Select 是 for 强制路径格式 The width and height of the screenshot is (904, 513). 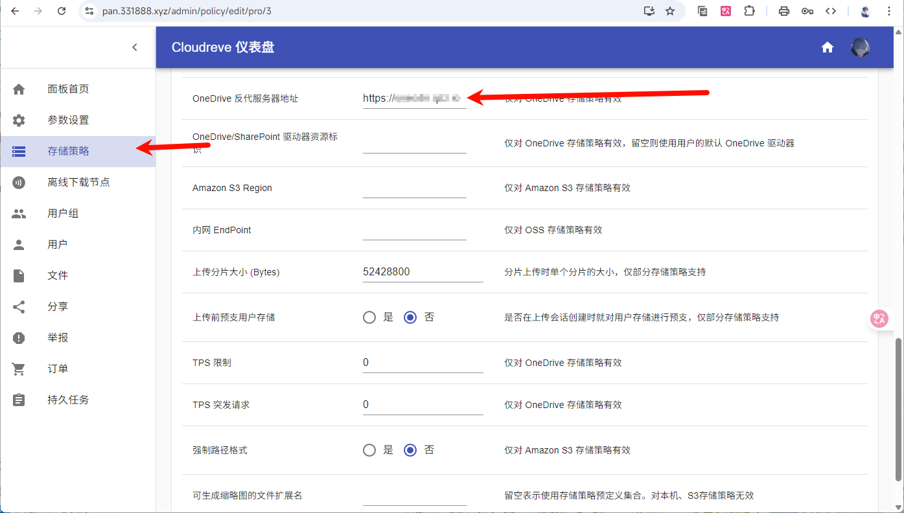[369, 450]
